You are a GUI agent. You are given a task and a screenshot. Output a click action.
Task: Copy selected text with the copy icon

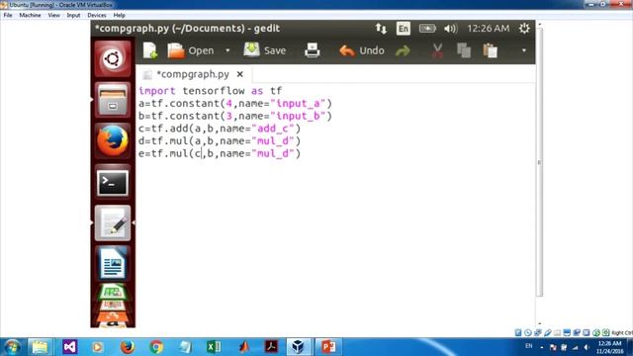coord(464,50)
